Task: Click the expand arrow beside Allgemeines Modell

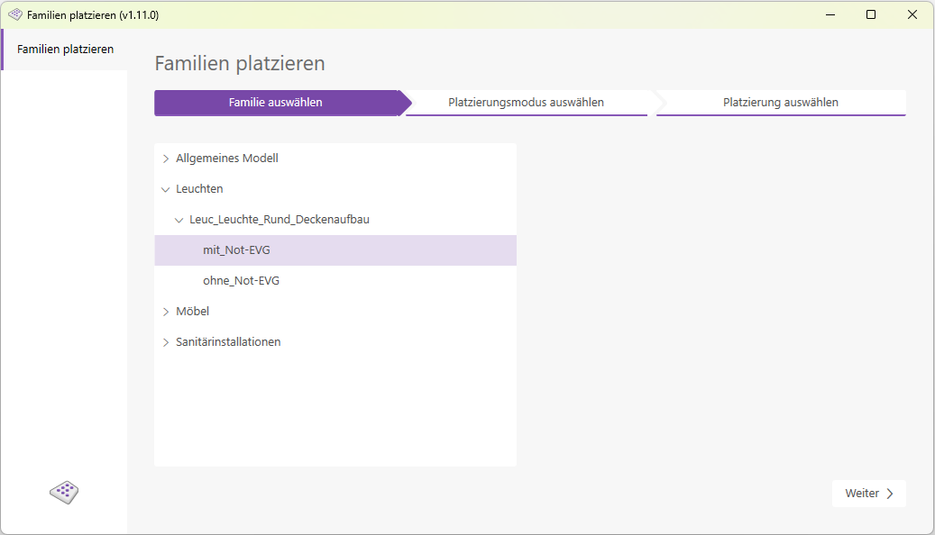Action: coord(166,158)
